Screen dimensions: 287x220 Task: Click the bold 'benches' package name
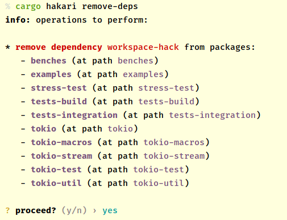pyautogui.click(x=48, y=61)
